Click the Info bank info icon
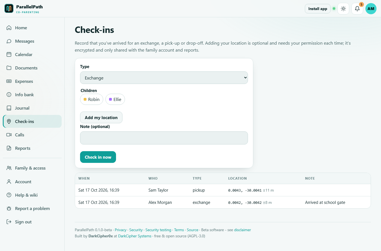Image resolution: width=381 pixels, height=251 pixels. [9, 95]
